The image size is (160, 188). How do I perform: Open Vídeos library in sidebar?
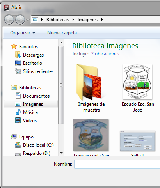click(x=30, y=121)
